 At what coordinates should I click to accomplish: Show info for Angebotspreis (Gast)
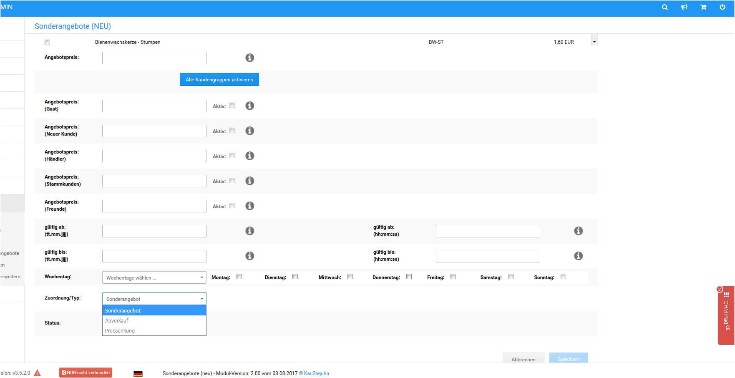coord(249,106)
